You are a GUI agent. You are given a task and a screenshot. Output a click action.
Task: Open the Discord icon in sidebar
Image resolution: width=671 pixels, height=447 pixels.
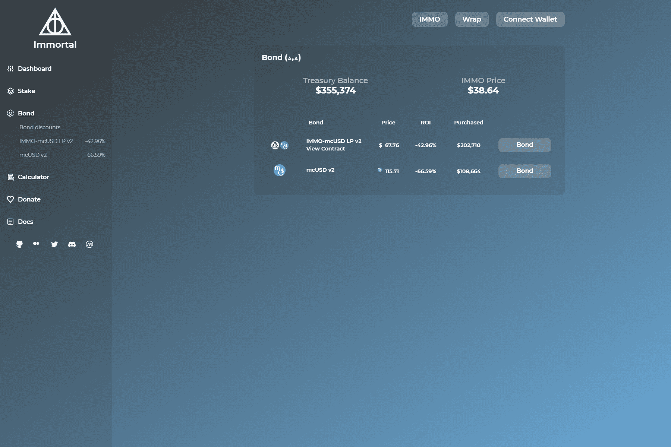coord(72,244)
